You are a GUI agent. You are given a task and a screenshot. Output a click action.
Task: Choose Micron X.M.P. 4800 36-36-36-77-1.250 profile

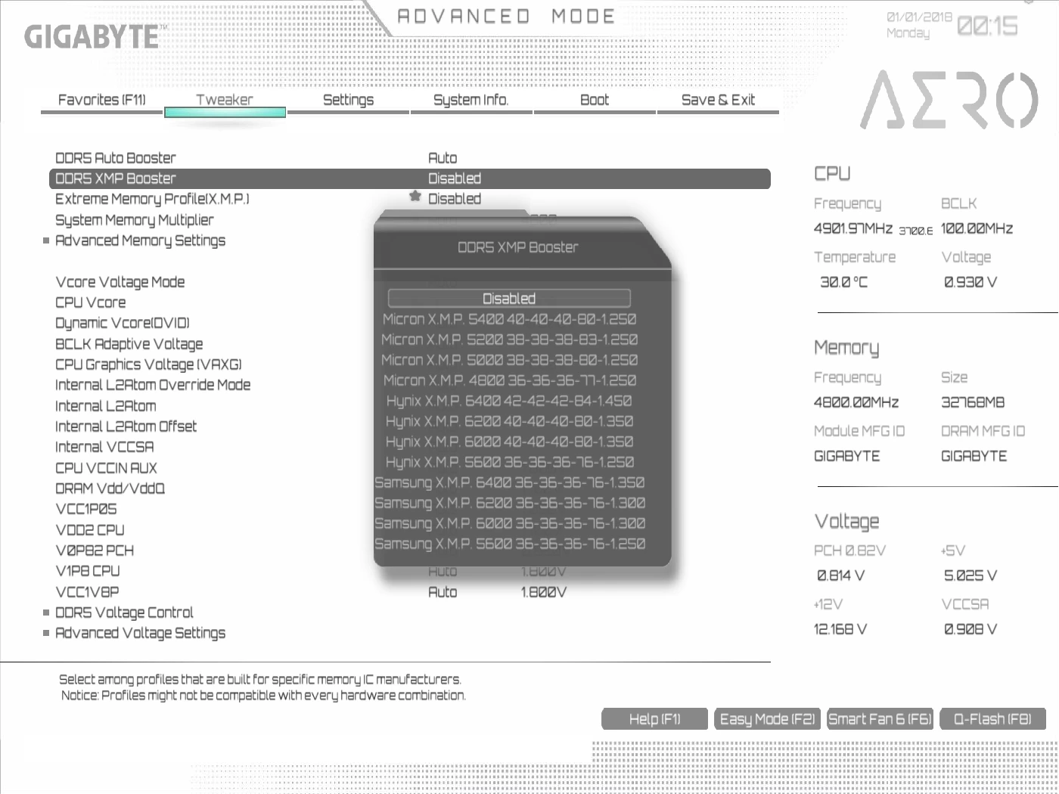(509, 380)
